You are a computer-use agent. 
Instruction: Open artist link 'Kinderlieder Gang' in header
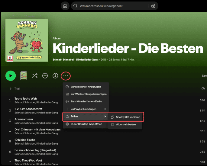[87, 59]
